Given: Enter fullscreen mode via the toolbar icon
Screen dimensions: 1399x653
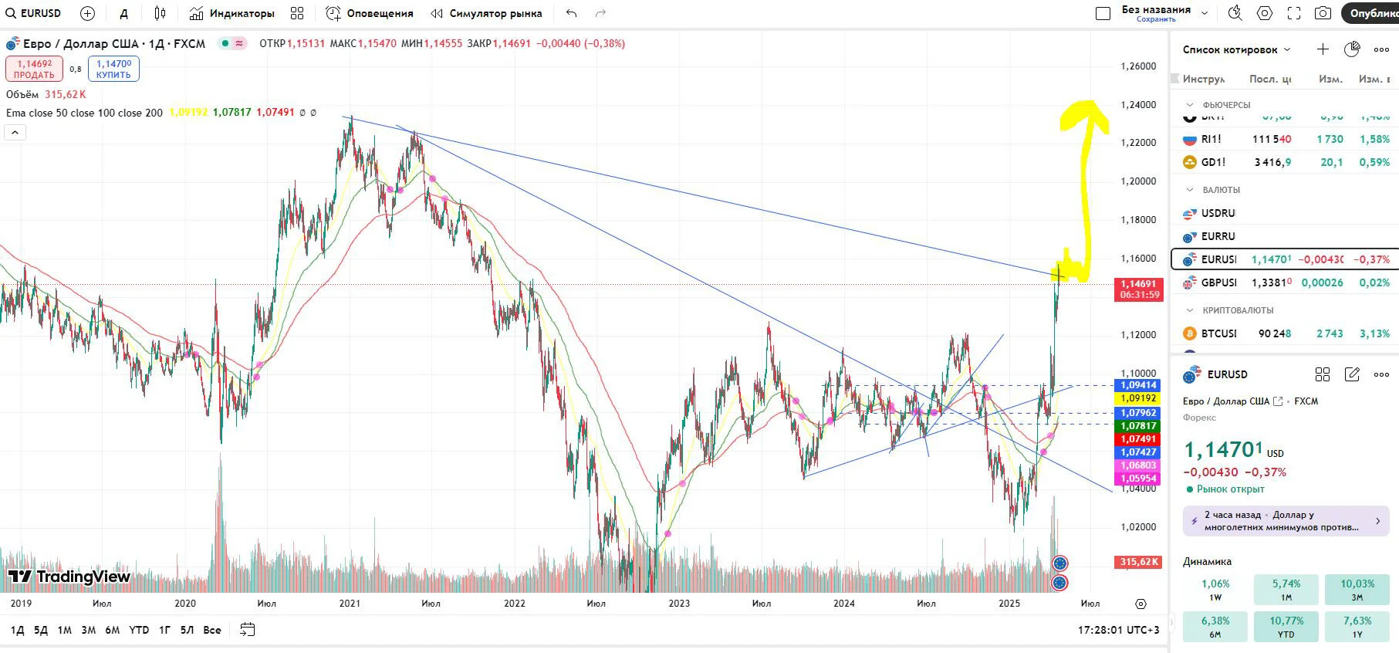Looking at the screenshot, I should coord(1294,13).
